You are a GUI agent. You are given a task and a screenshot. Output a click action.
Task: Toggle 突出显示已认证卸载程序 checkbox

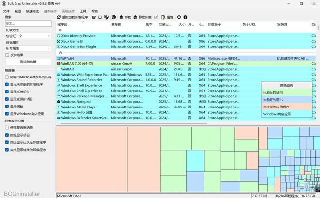tap(7, 142)
